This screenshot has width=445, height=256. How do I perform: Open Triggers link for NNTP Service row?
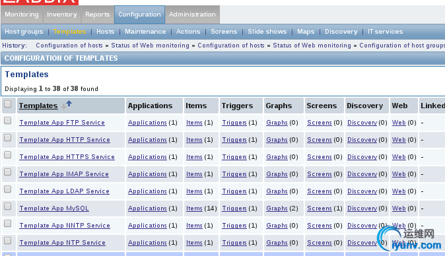234,226
